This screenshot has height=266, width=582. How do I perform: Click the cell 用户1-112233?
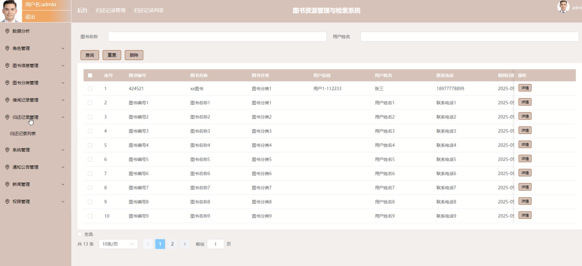tap(327, 89)
